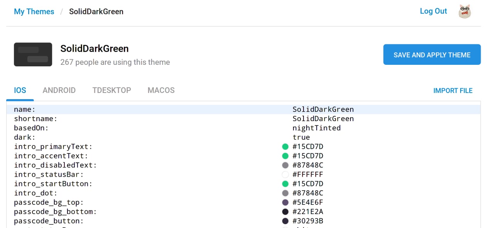493x228 pixels.
Task: Select the passcode_bg_bottom color swatch
Action: 285,211
